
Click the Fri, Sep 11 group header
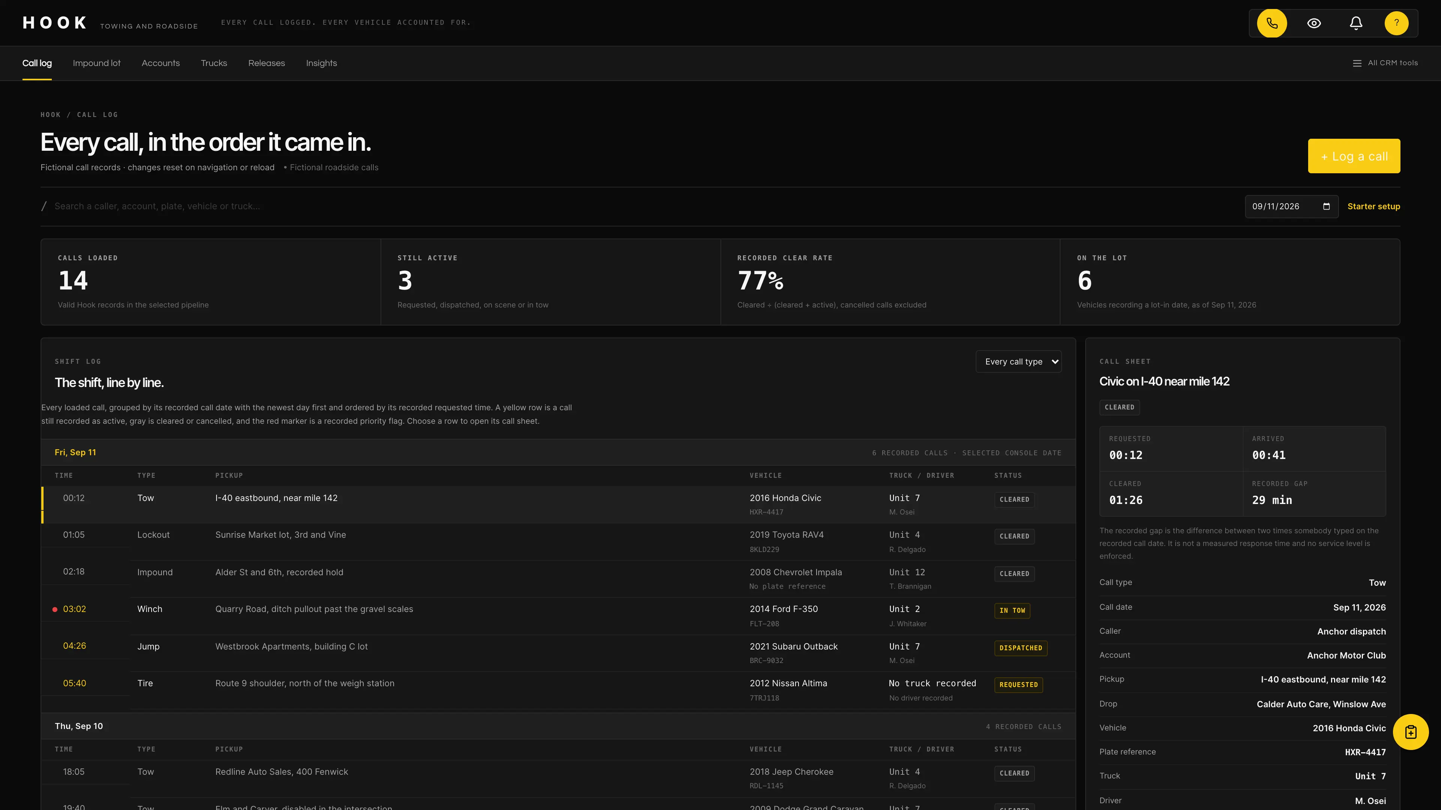tap(558, 452)
